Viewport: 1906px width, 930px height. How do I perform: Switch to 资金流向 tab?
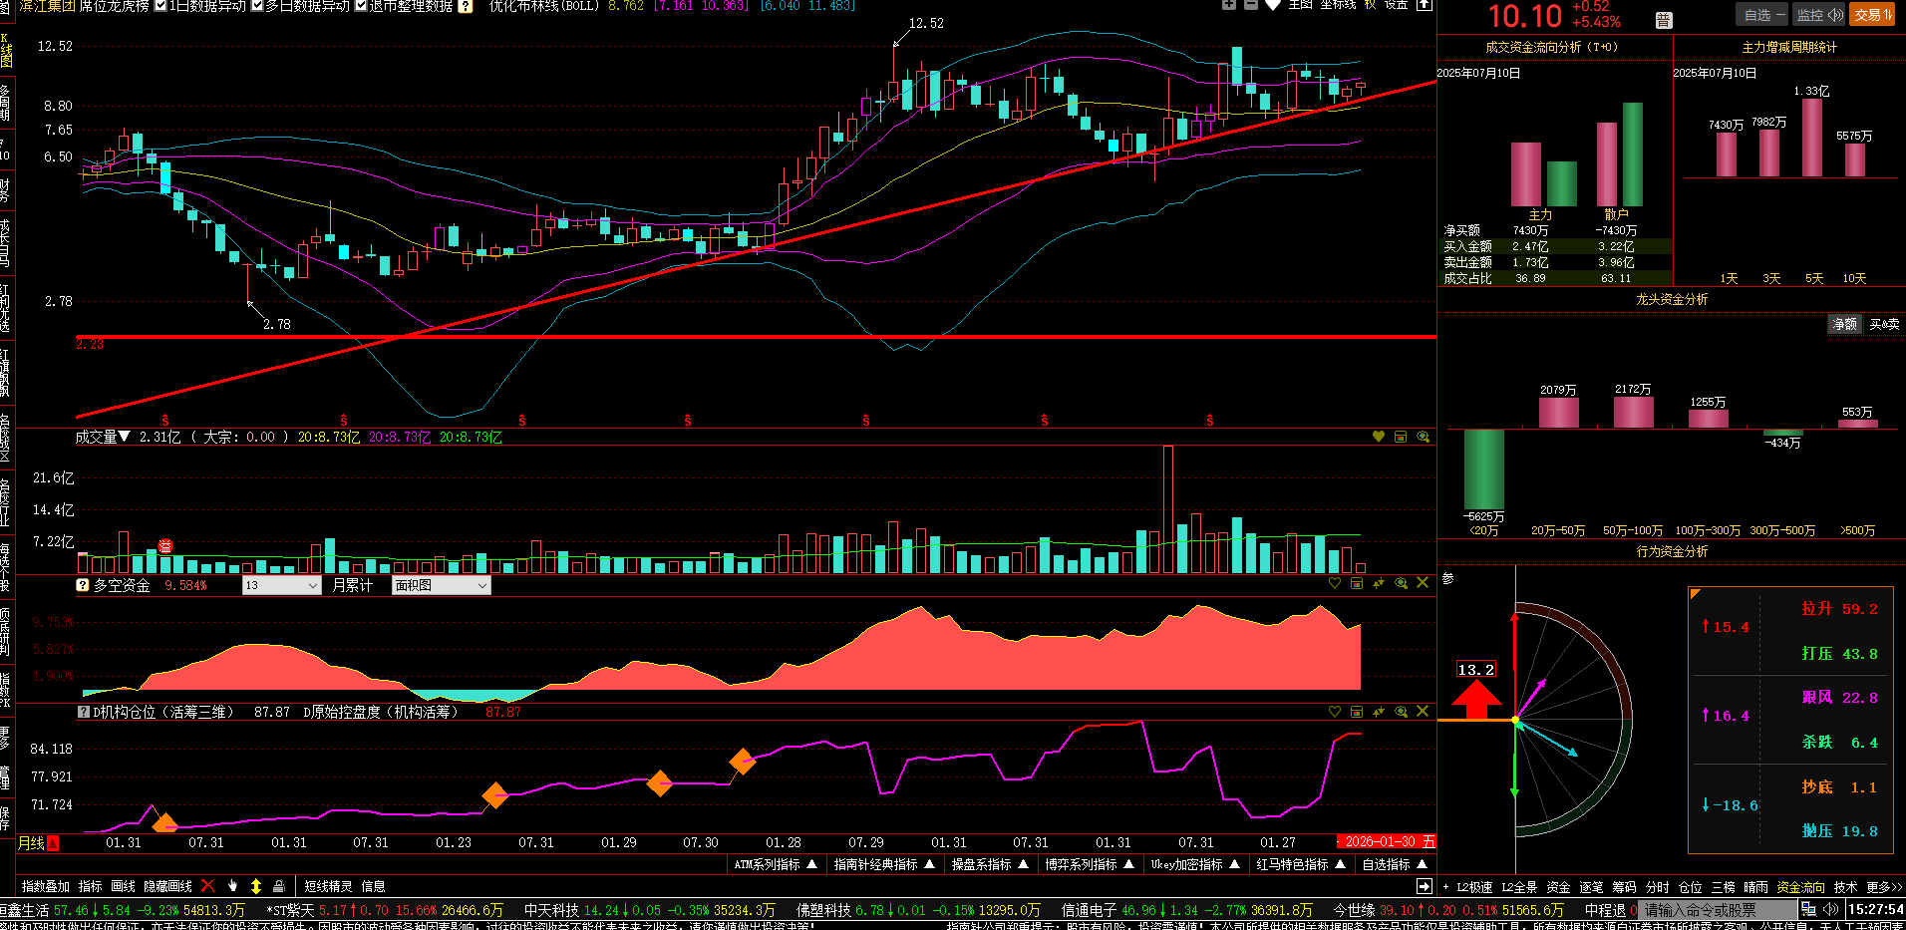[x=1800, y=887]
